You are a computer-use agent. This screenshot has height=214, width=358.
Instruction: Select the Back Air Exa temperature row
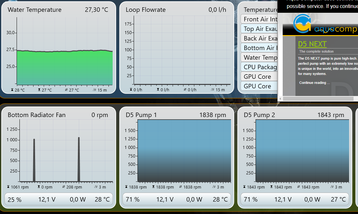coord(259,38)
